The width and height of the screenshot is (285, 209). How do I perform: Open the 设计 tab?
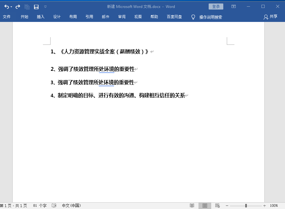[x=57, y=17]
